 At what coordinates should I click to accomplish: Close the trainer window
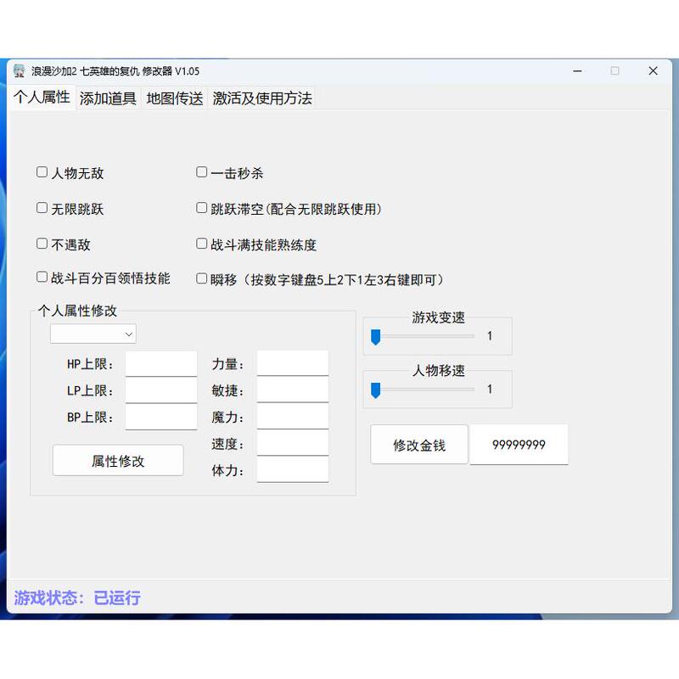(x=653, y=71)
